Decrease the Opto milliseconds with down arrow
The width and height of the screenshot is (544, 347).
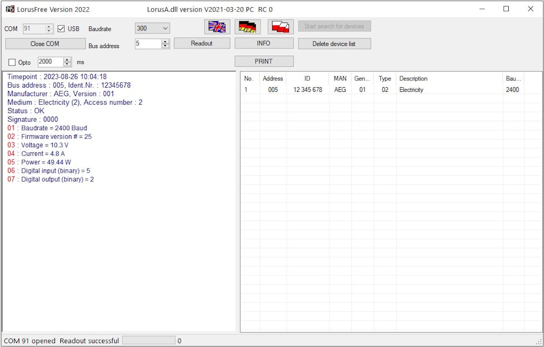coord(67,64)
